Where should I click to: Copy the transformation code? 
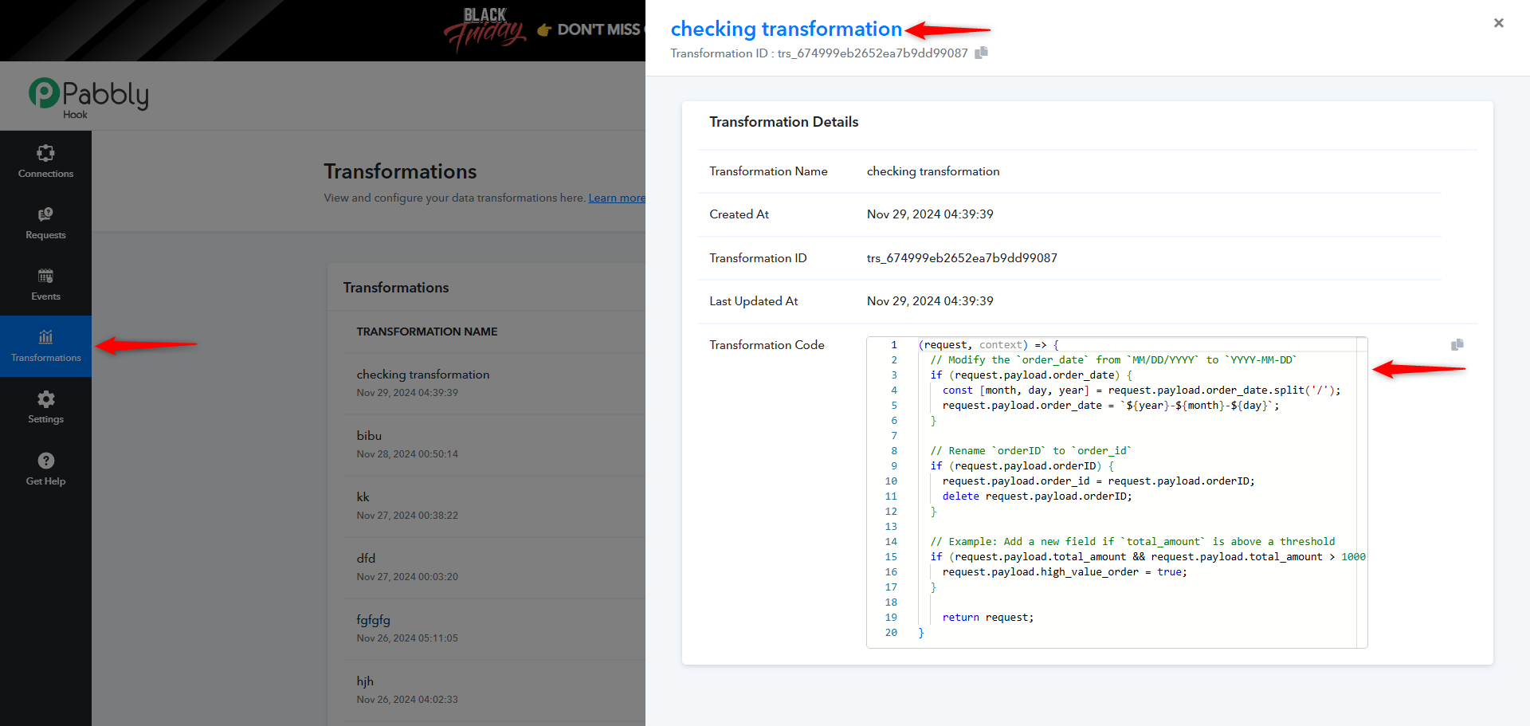[1457, 344]
